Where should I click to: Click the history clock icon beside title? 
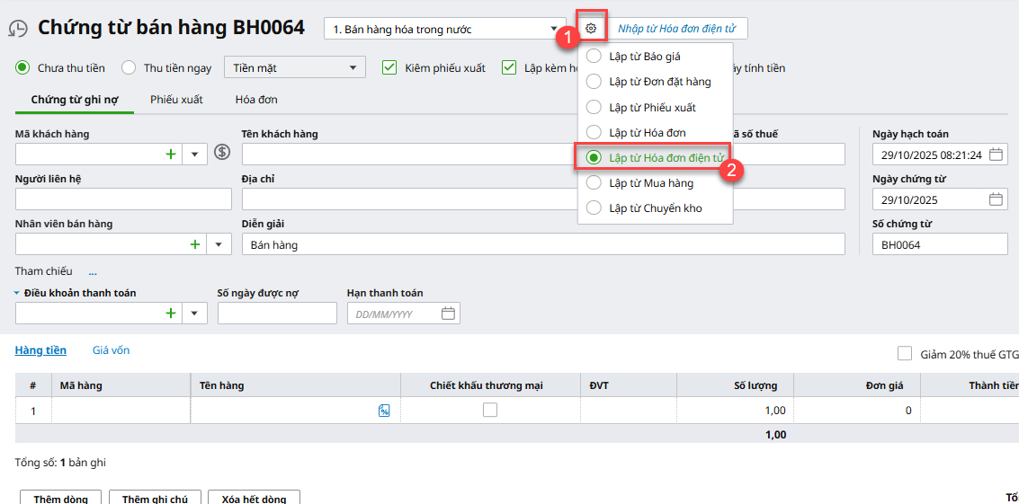click(x=17, y=29)
